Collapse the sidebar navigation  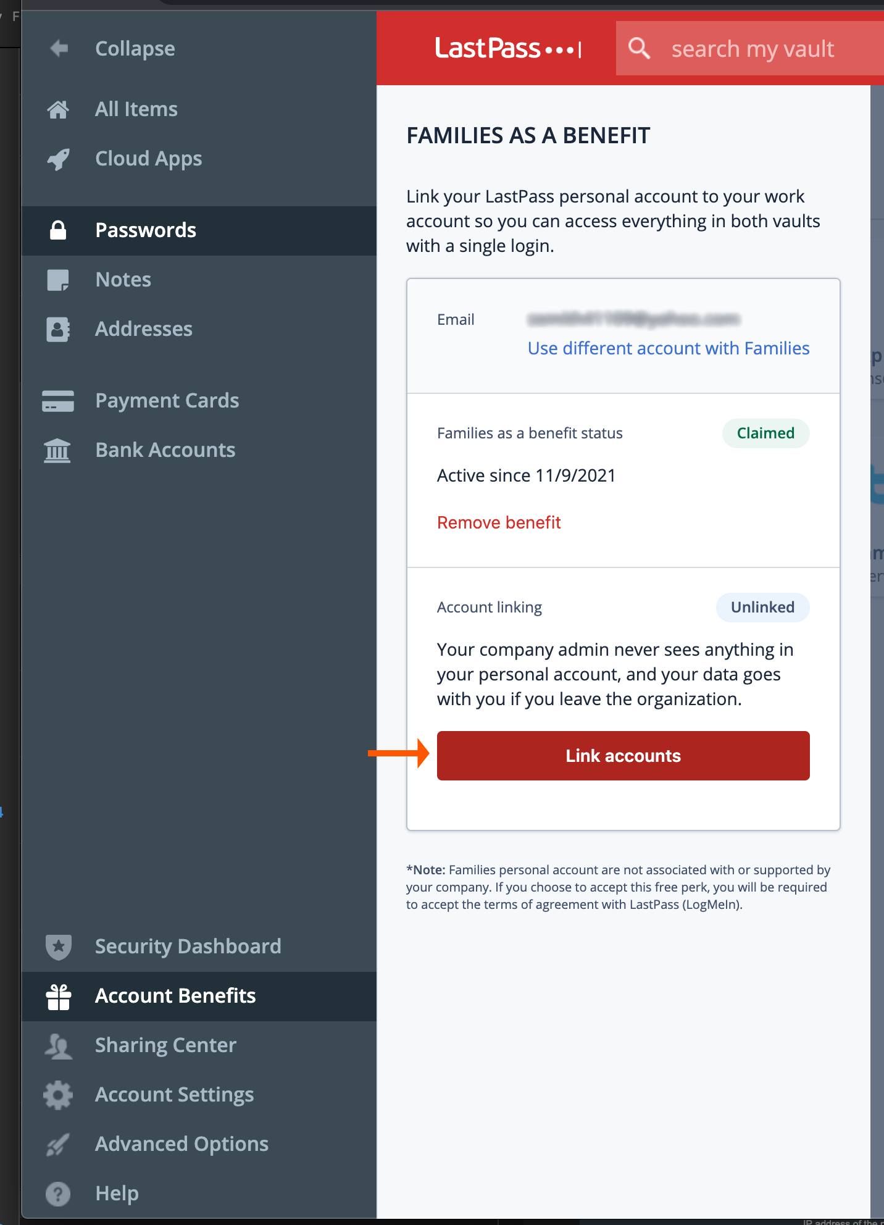[135, 49]
